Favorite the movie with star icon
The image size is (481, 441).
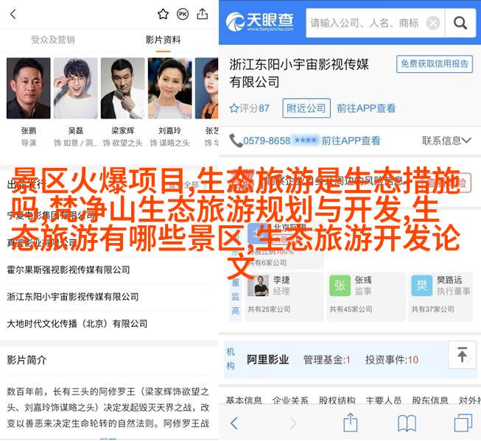point(163,14)
